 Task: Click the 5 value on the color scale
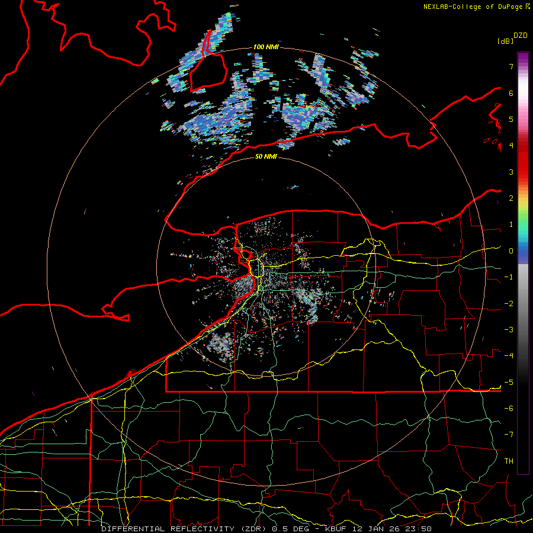coord(511,119)
